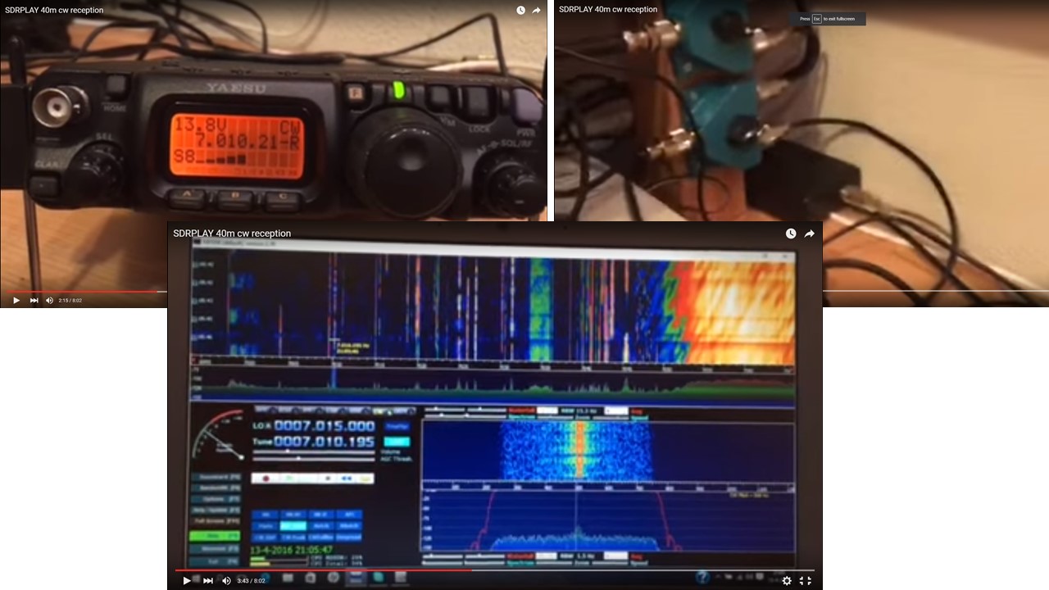The width and height of the screenshot is (1049, 590).
Task: Exit fullscreen in bottom player
Action: 806,580
